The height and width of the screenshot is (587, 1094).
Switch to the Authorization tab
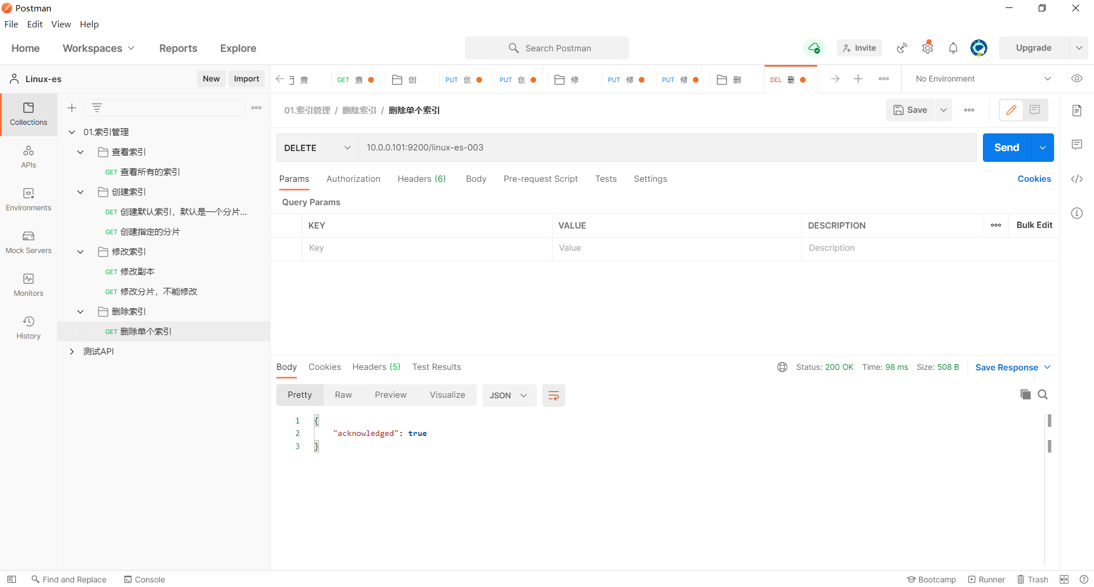click(353, 179)
